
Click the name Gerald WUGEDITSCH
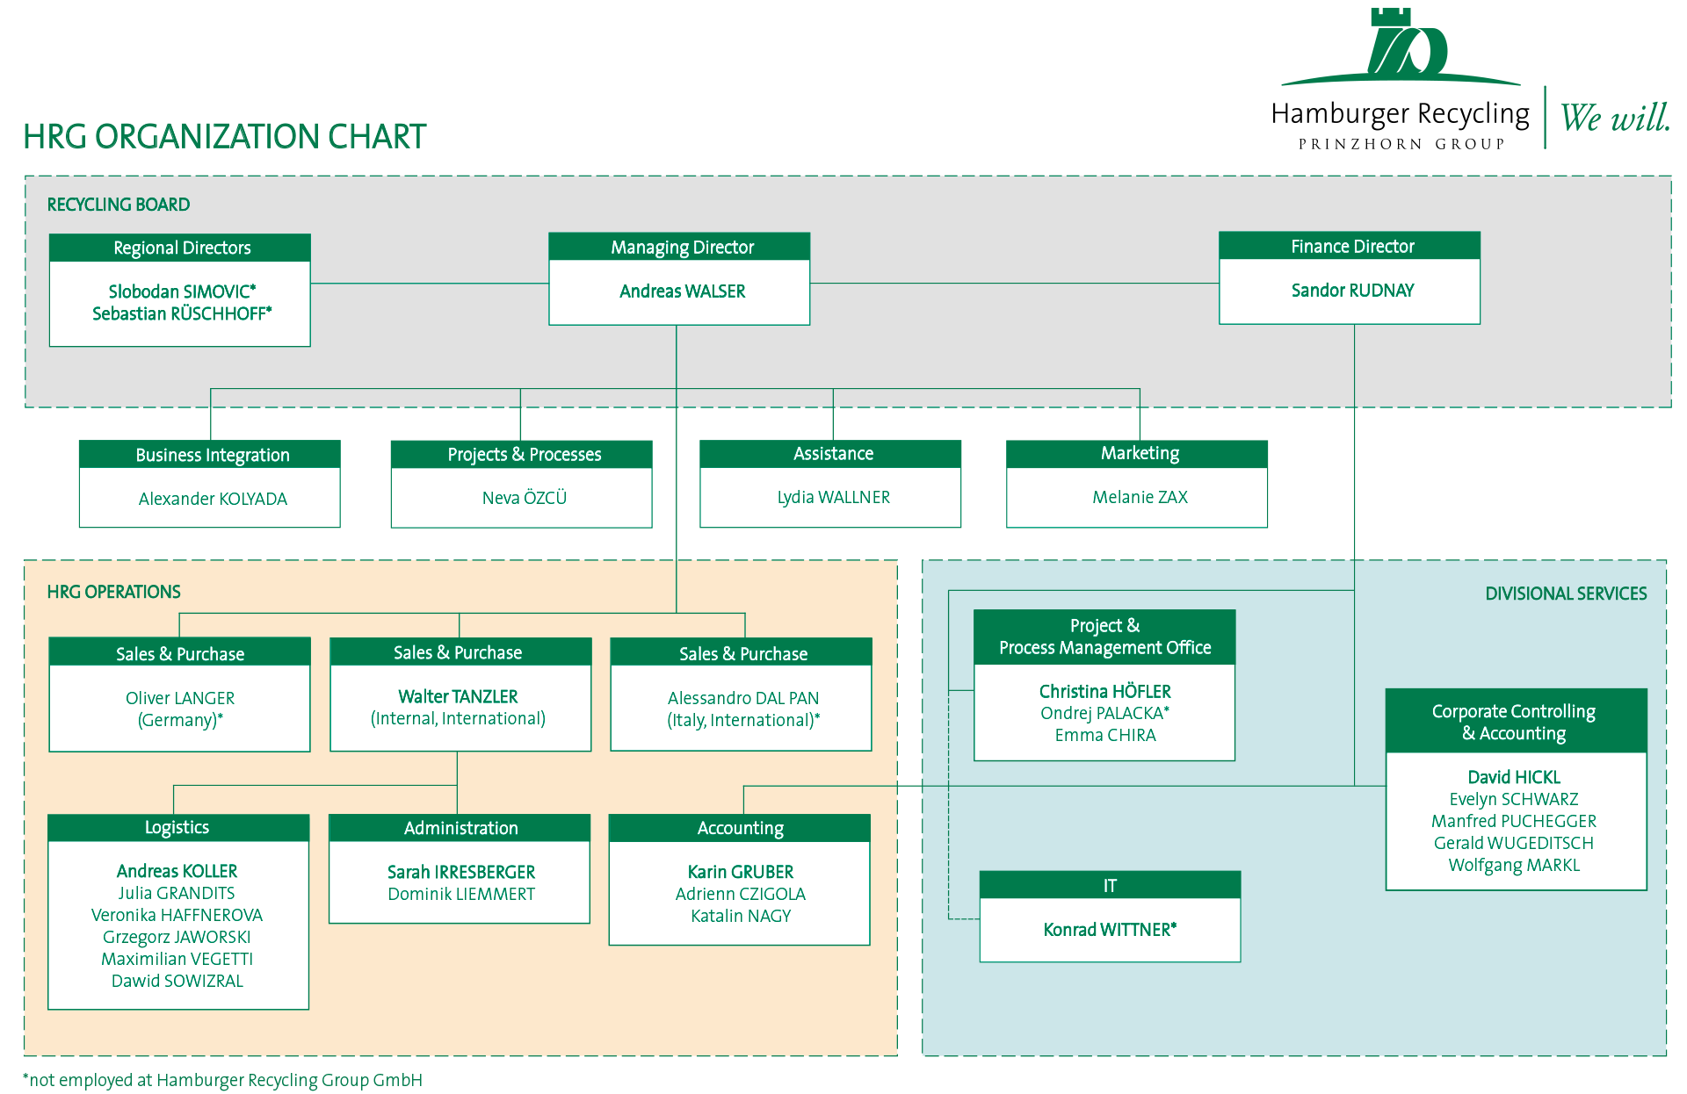(x=1514, y=843)
